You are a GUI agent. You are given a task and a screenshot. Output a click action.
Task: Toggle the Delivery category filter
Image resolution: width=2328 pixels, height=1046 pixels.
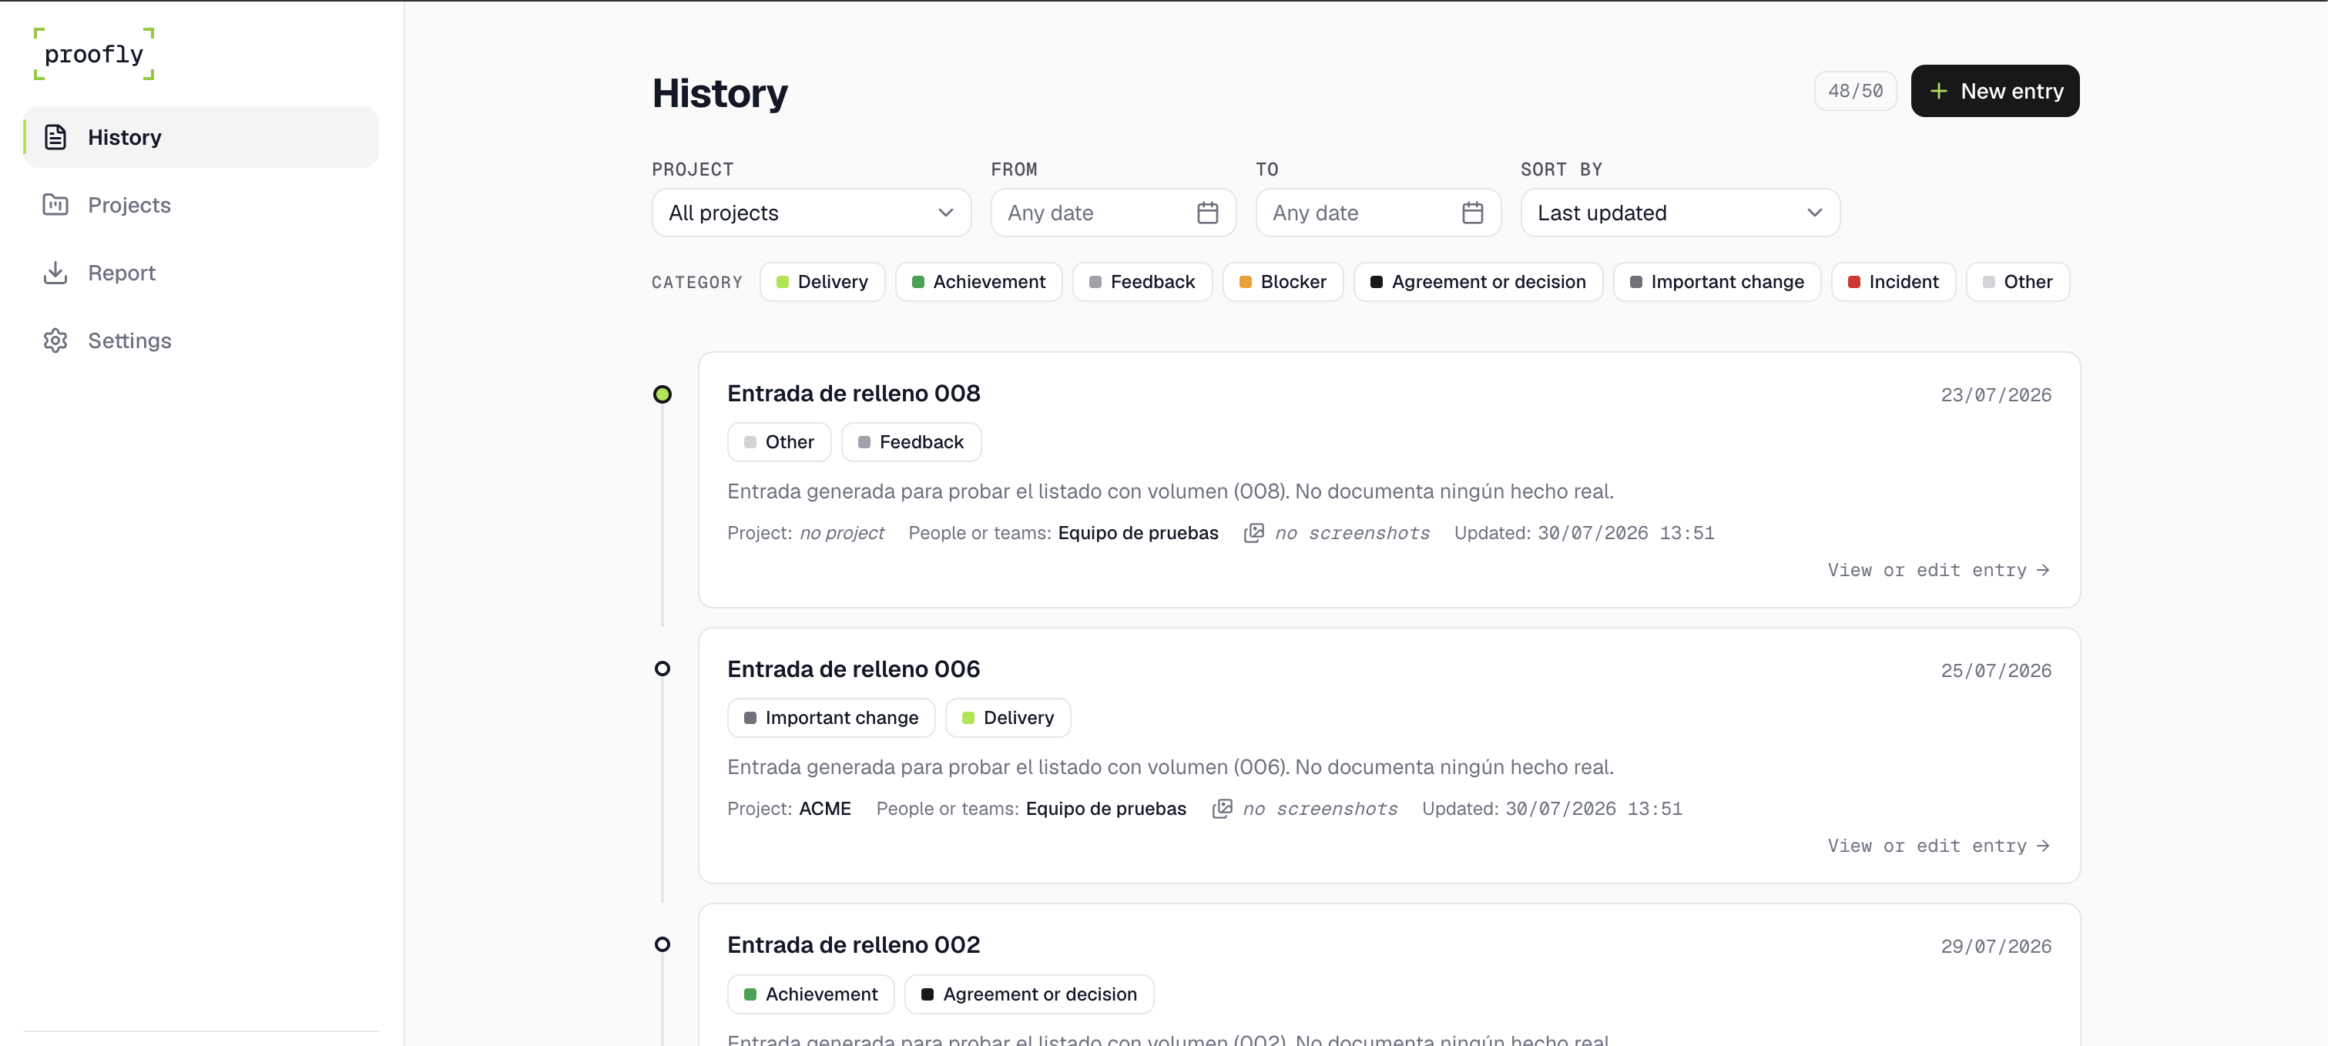(821, 282)
